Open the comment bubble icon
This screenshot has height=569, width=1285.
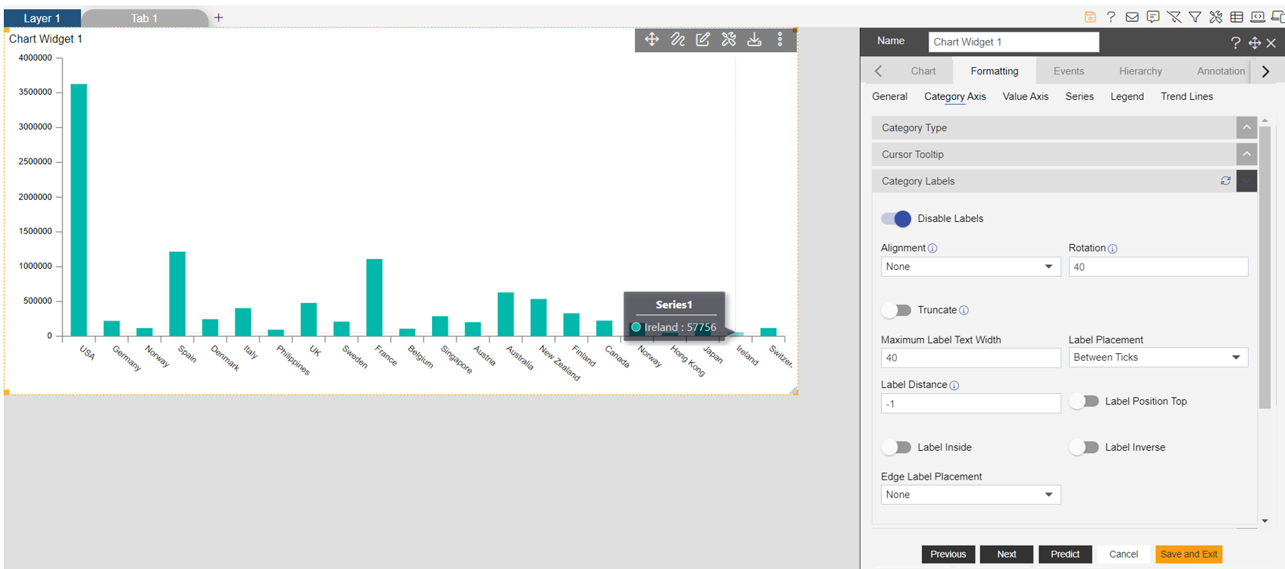pos(1153,17)
